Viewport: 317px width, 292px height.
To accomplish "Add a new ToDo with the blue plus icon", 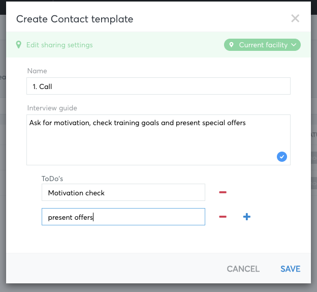I will coord(247,217).
